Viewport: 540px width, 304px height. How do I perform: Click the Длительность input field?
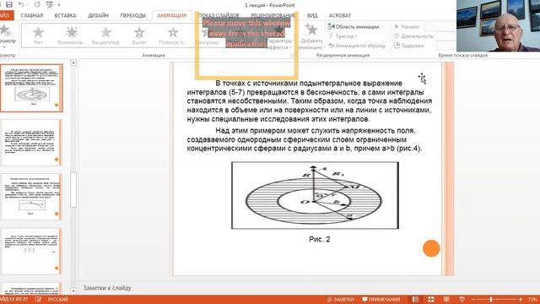[x=446, y=35]
